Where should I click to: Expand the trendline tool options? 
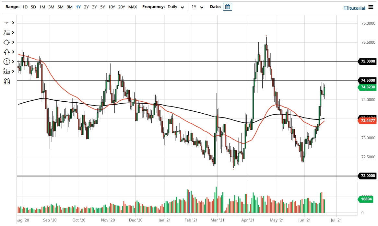click(12, 23)
